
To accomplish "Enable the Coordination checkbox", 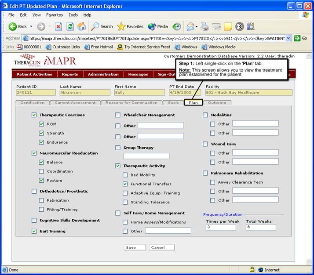I will pyautogui.click(x=41, y=171).
